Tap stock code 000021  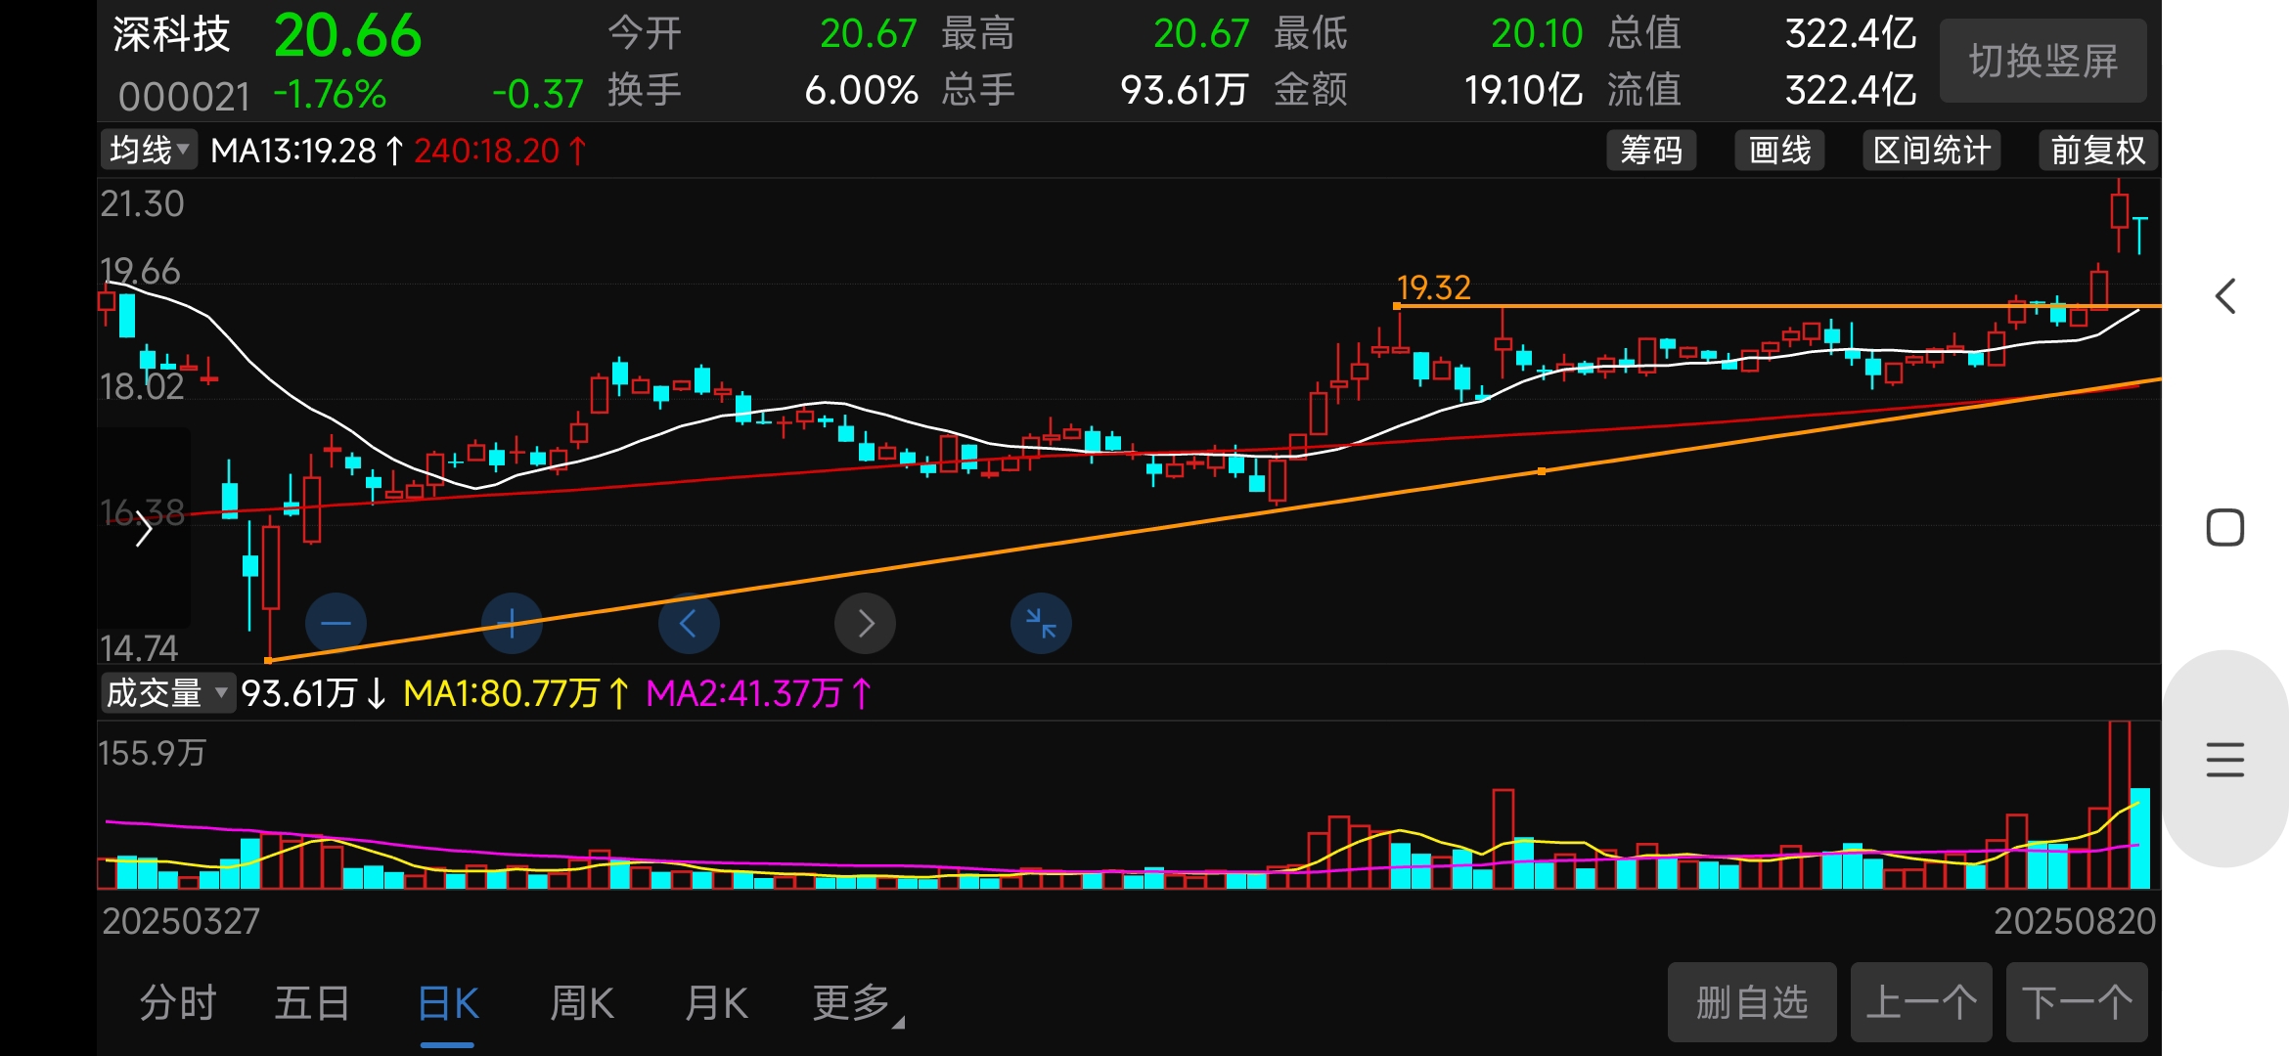tap(184, 97)
